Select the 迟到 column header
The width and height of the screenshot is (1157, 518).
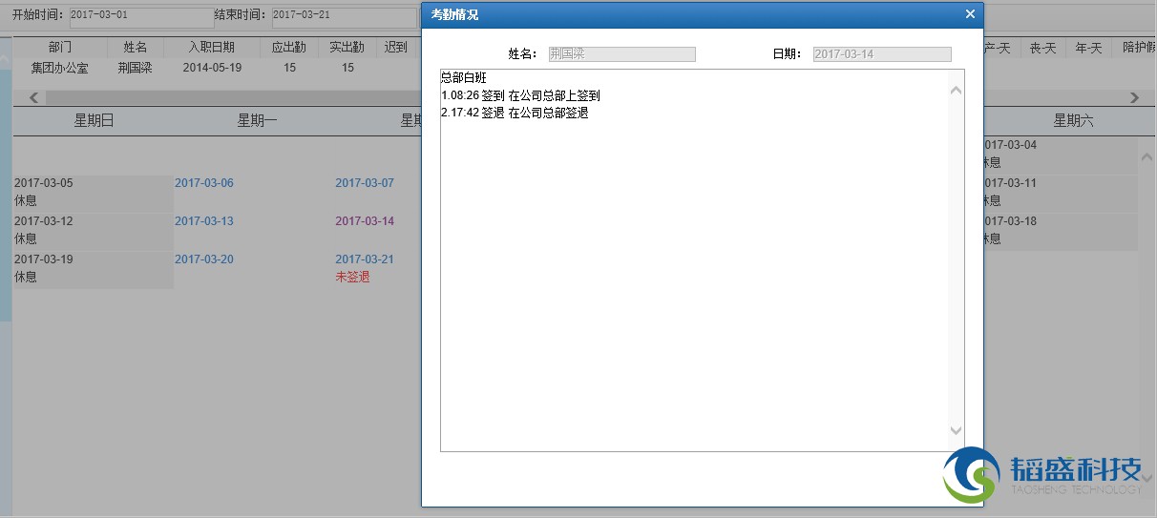pyautogui.click(x=395, y=47)
